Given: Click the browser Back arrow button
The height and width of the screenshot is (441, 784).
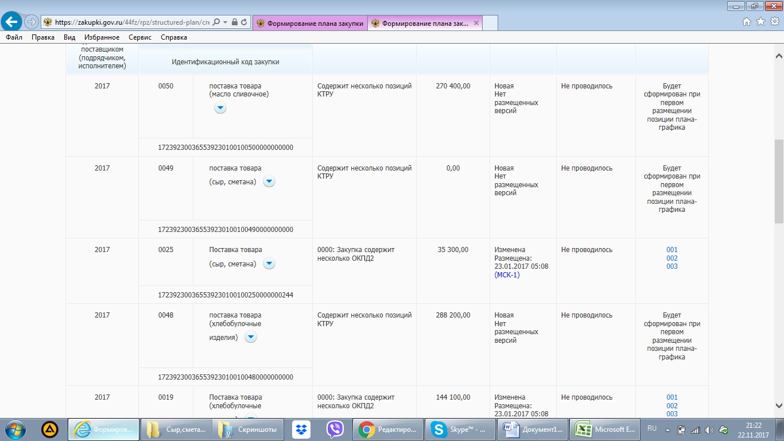Looking at the screenshot, I should tap(11, 22).
